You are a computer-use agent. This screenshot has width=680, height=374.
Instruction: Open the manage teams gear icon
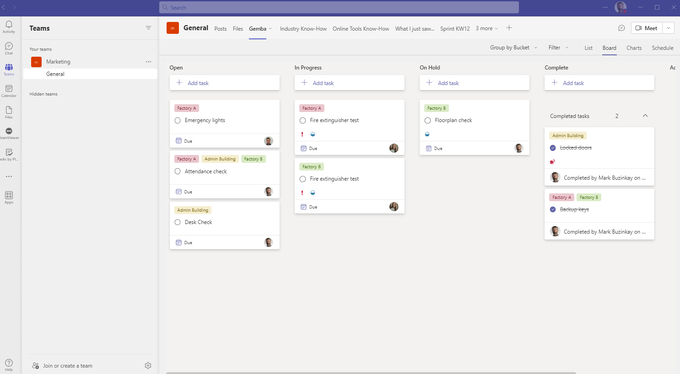(148, 365)
